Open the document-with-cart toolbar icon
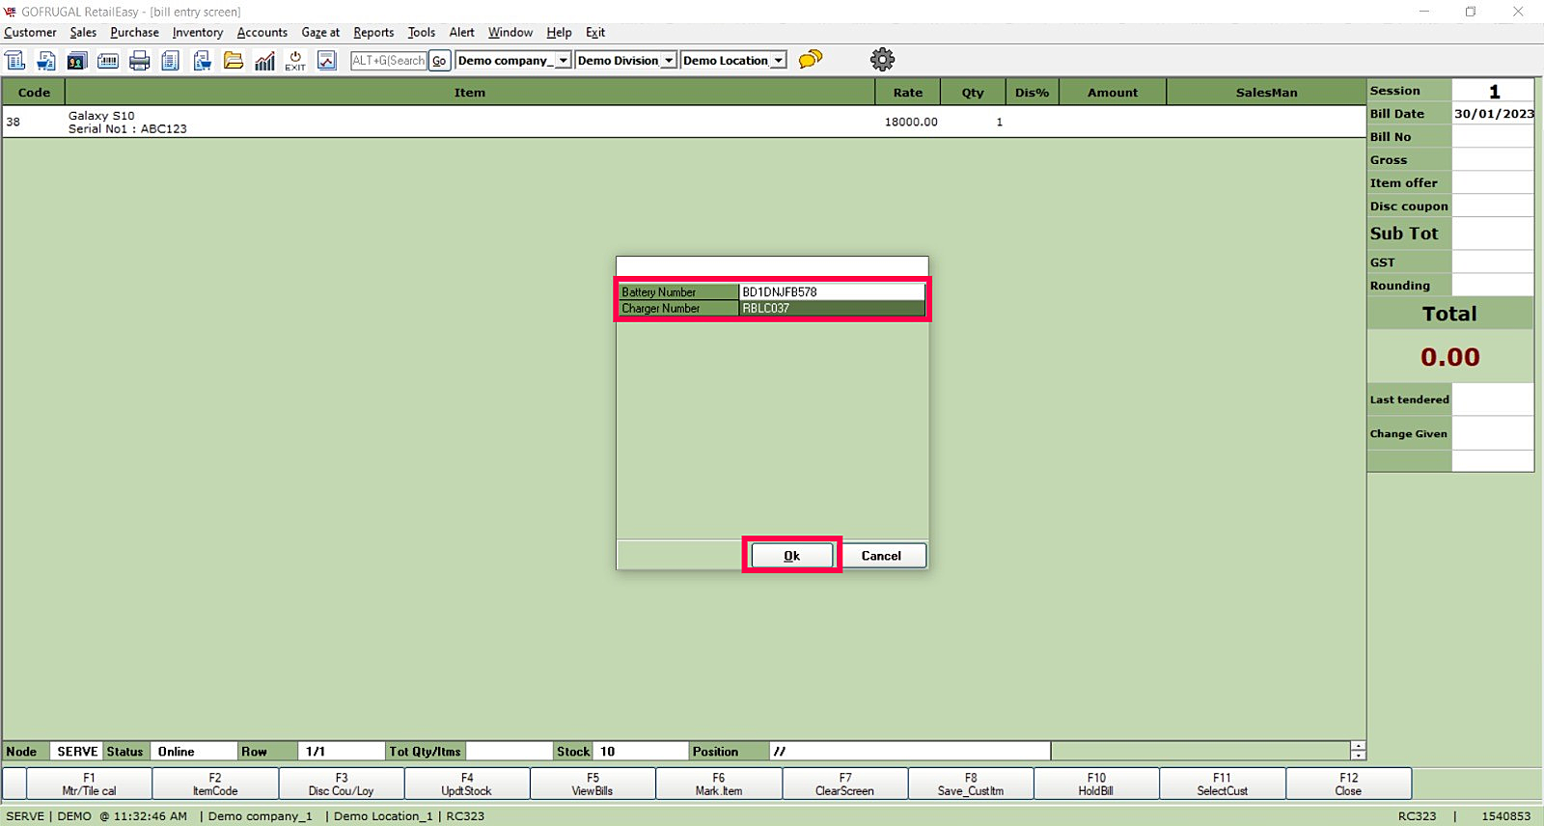The height and width of the screenshot is (826, 1544). [x=46, y=61]
